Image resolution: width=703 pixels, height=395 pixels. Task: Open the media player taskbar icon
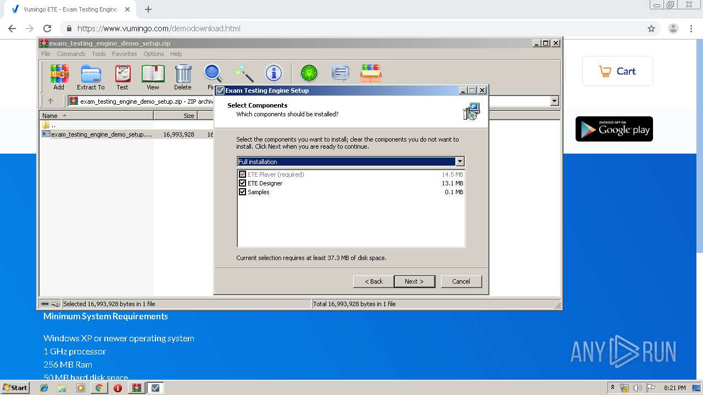81,388
